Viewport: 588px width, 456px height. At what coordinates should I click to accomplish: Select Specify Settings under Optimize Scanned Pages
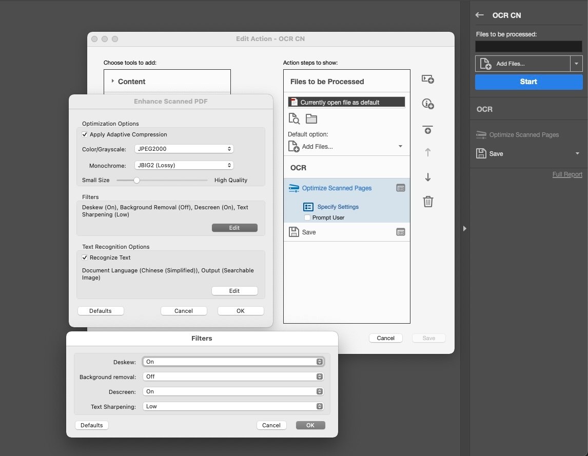(x=338, y=207)
